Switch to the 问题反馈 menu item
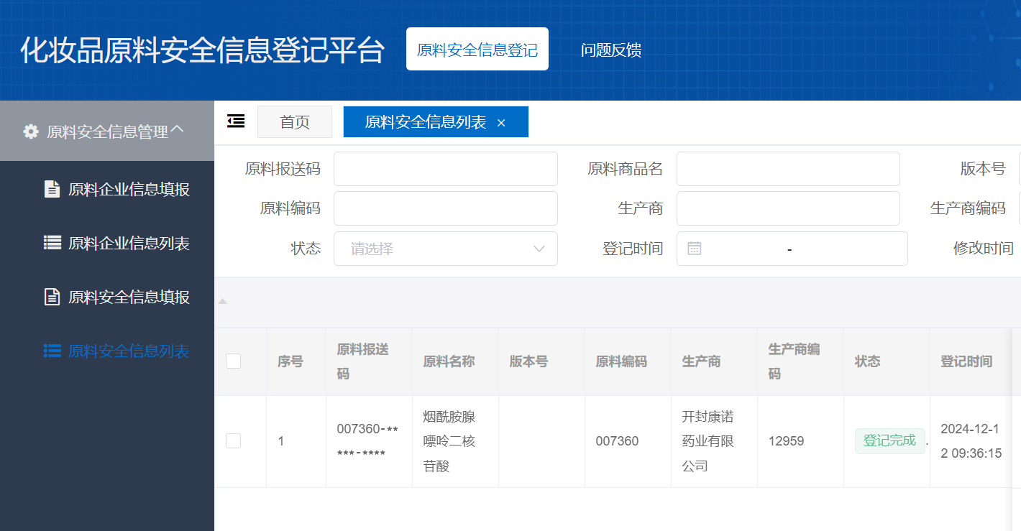The height and width of the screenshot is (531, 1021). (613, 49)
